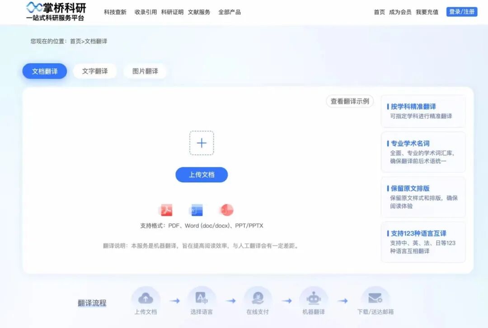Open the 科技查新 menu item

[114, 12]
